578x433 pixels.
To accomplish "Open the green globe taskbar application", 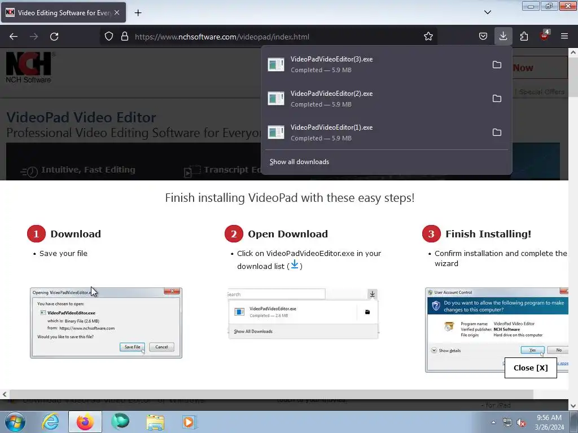I will tap(120, 422).
